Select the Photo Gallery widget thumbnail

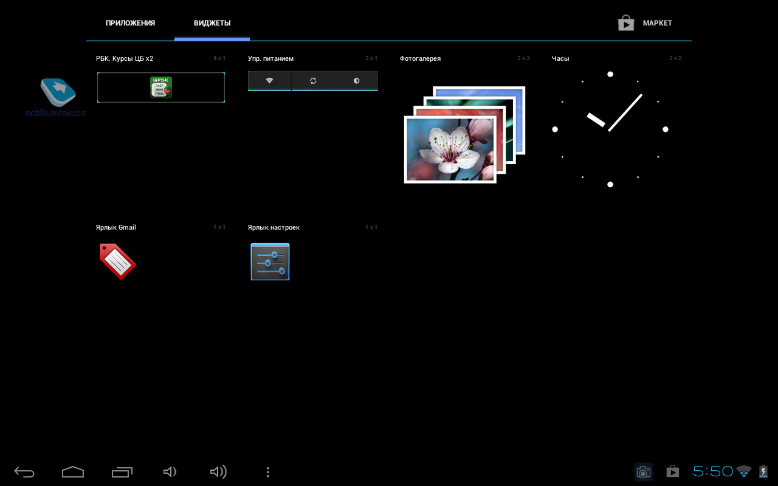[464, 134]
